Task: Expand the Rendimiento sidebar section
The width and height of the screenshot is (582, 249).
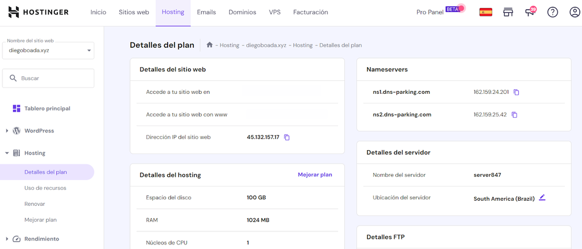Action: [x=7, y=239]
